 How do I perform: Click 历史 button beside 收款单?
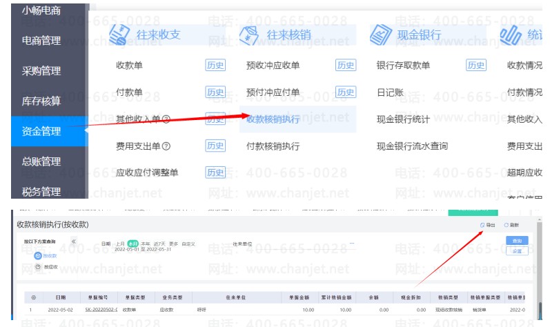(215, 65)
